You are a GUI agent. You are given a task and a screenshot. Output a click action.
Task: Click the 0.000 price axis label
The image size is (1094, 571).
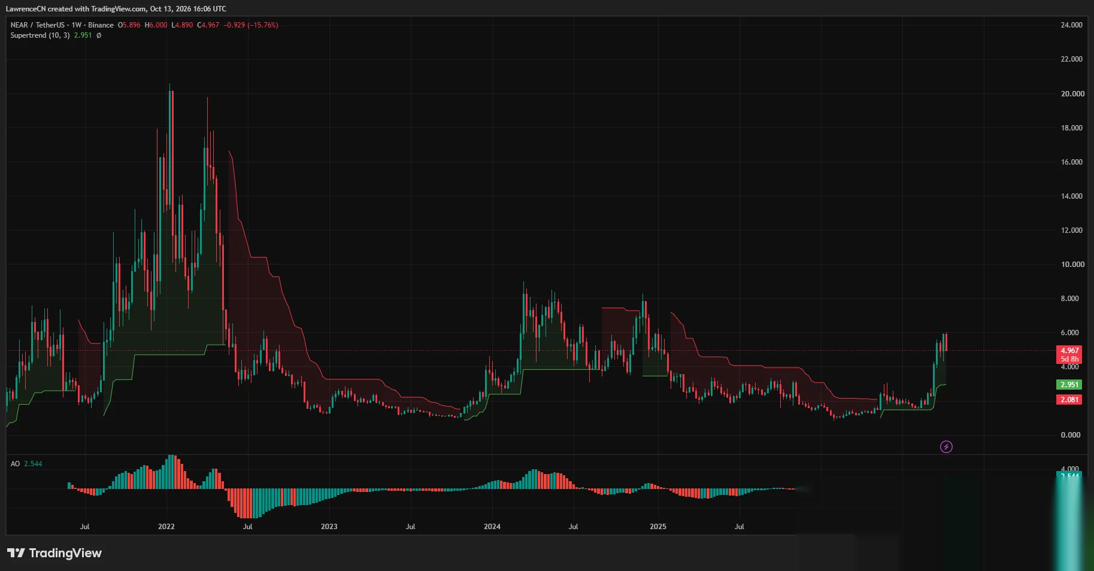(x=1071, y=435)
